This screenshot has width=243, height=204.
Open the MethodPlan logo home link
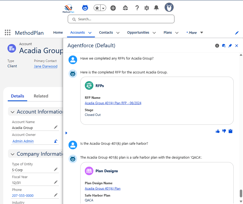click(68, 8)
